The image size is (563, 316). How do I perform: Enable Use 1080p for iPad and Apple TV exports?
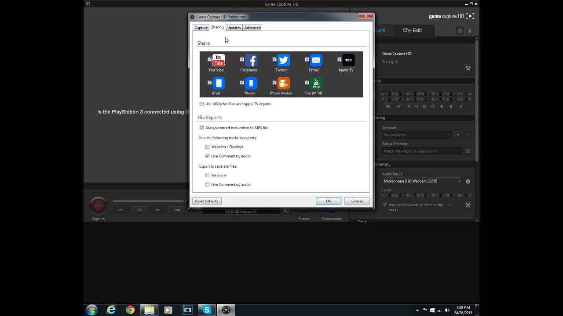tap(201, 104)
